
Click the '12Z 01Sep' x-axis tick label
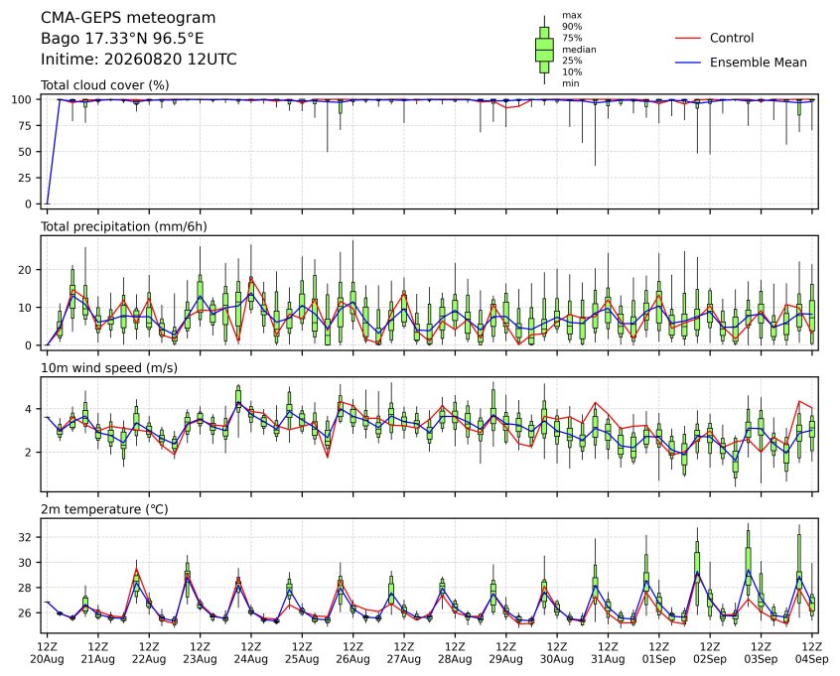pos(659,653)
